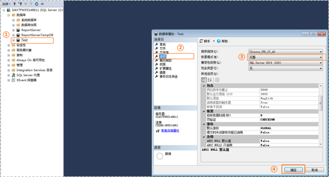Collapse the 杂项 section in property grid
Screen dimensions: 329x177
pos(204,137)
